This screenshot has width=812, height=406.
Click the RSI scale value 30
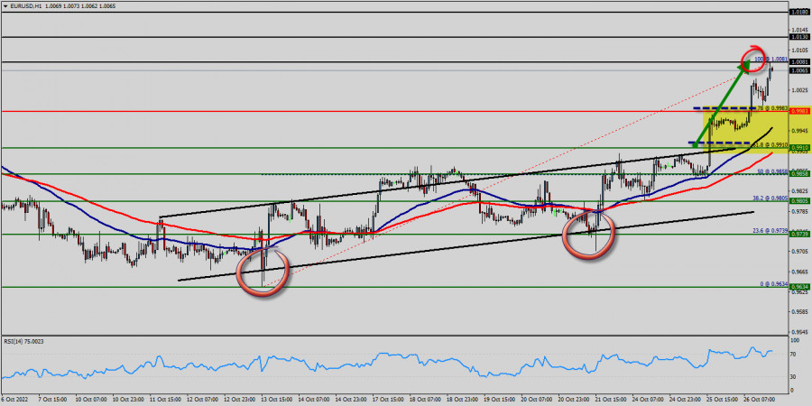point(794,377)
